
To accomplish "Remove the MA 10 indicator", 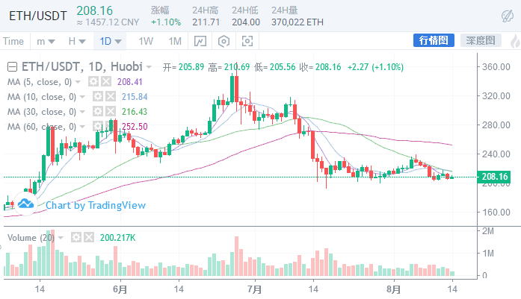I will tap(111, 96).
